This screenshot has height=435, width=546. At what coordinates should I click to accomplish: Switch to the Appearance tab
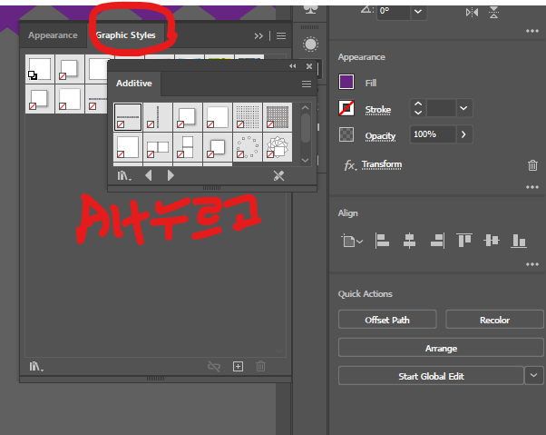(x=53, y=35)
